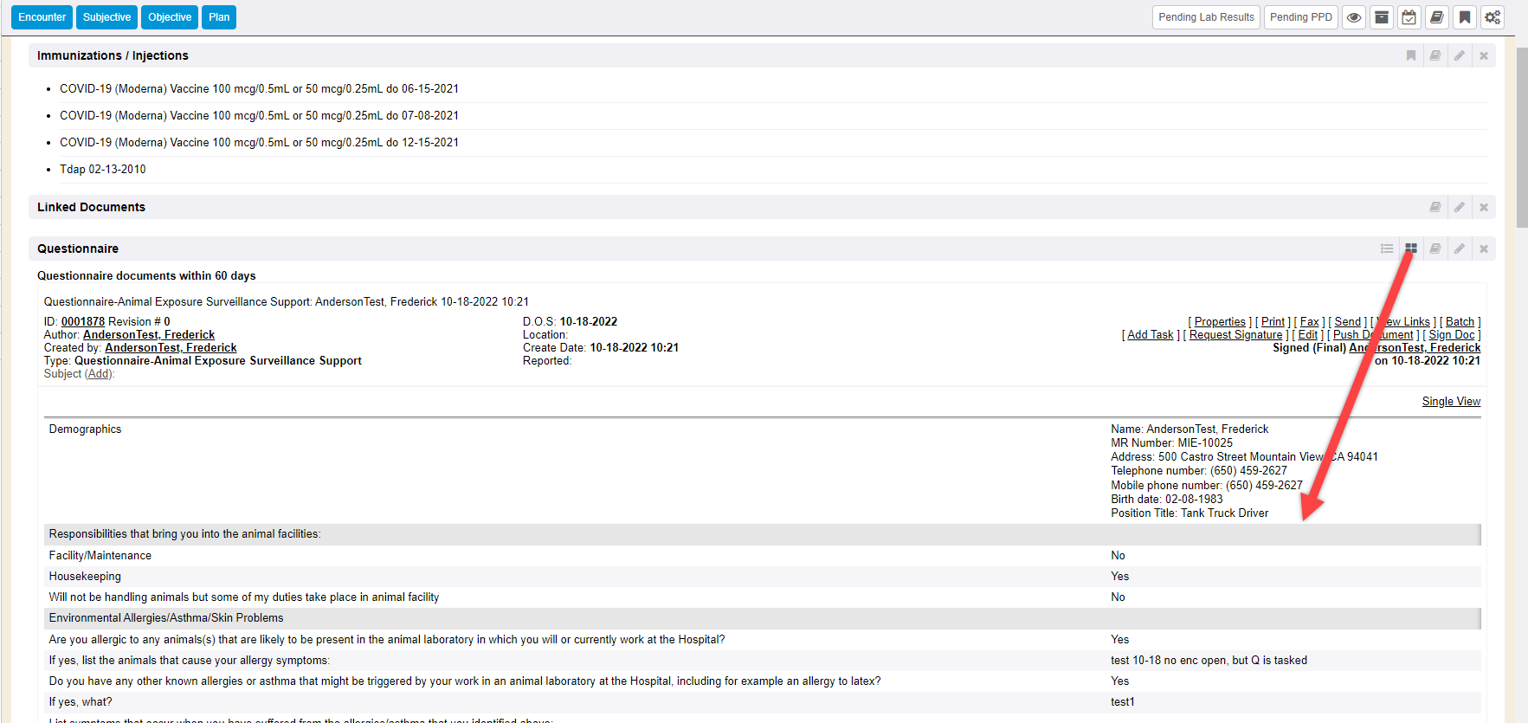Image resolution: width=1528 pixels, height=723 pixels.
Task: Bookmark the Immunizations / Injections section
Action: click(x=1411, y=55)
